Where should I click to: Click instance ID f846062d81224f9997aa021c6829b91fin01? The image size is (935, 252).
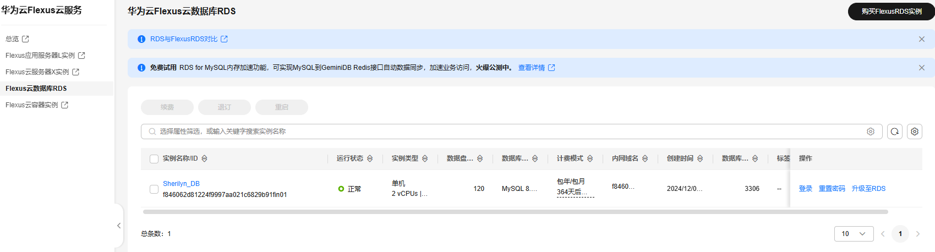225,195
